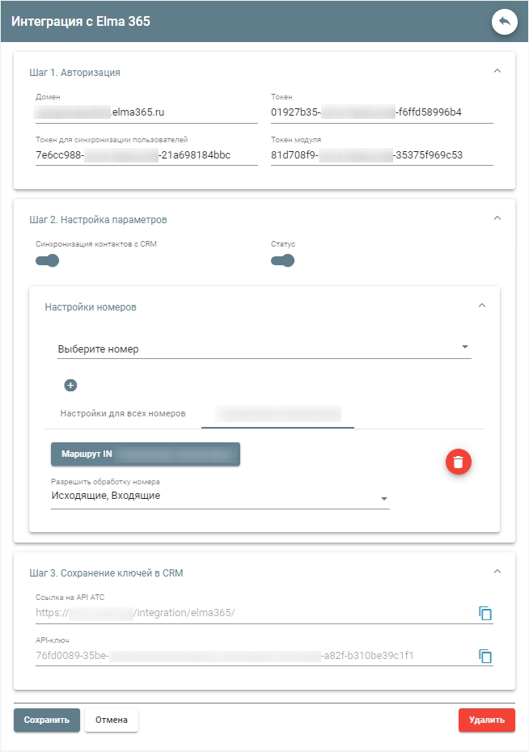
Task: Click the Сохранить button
Action: point(47,720)
